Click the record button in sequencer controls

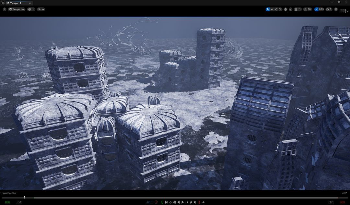tap(156, 202)
